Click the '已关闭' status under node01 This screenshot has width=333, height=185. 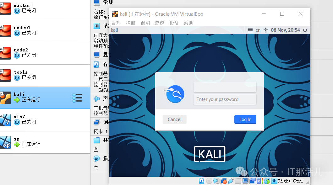(x=29, y=33)
